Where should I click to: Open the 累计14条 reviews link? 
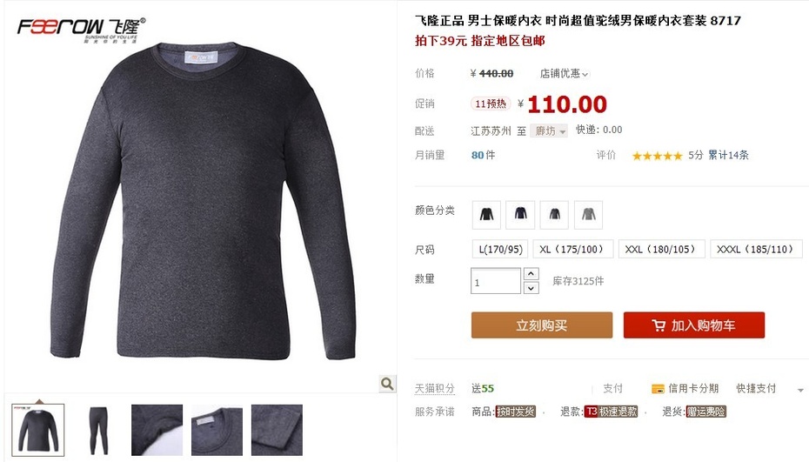[x=728, y=155]
